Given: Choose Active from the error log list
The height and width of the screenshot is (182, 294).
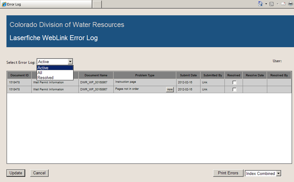Looking at the screenshot, I should (x=55, y=68).
